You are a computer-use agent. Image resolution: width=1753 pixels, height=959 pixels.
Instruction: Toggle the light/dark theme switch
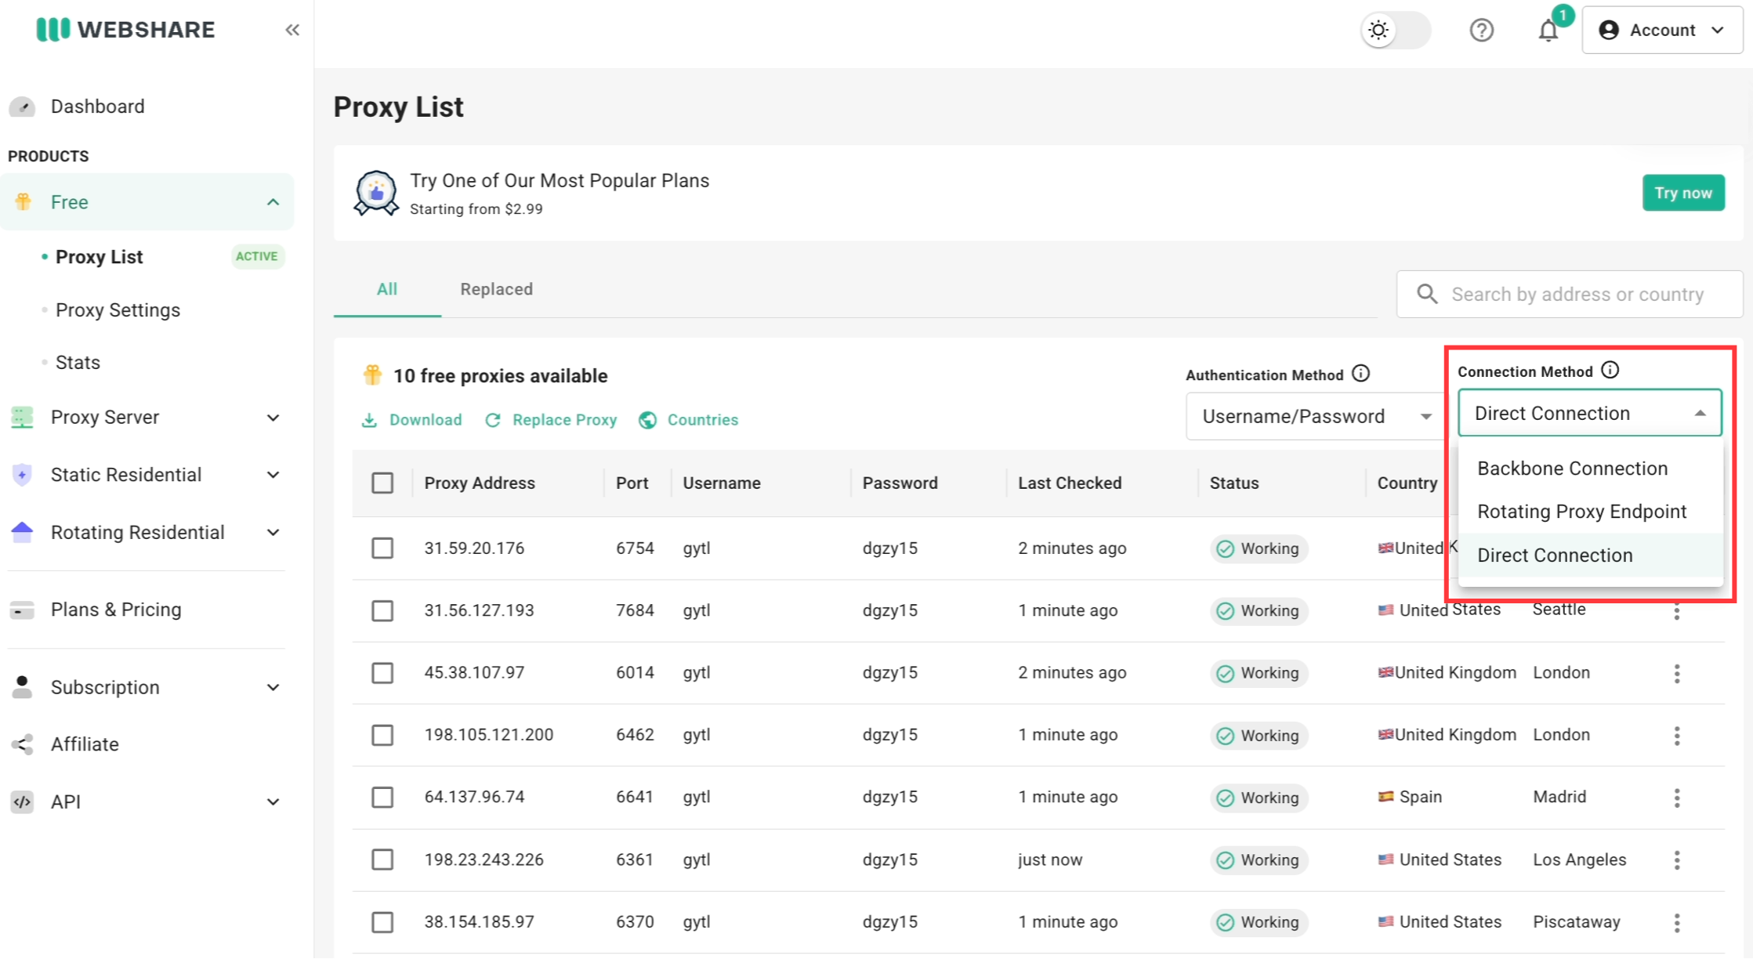click(1396, 30)
